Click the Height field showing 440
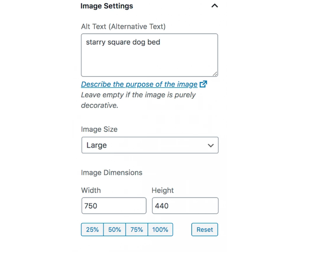 coord(185,206)
